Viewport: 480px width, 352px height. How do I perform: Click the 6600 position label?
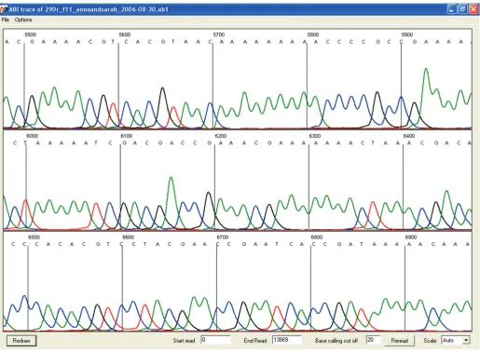point(129,237)
